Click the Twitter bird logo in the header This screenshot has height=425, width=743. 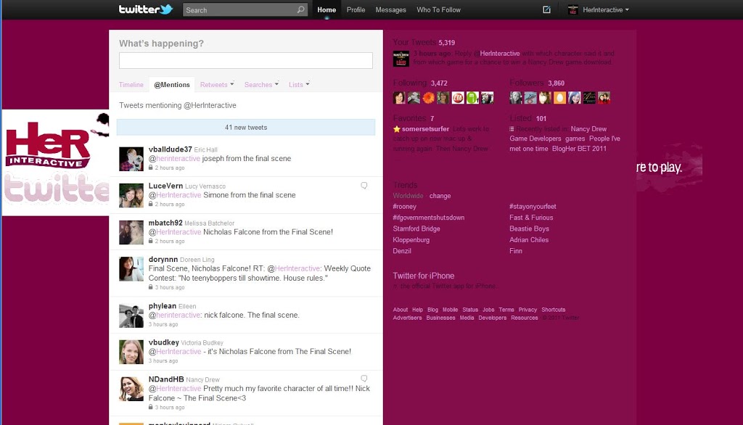[164, 9]
